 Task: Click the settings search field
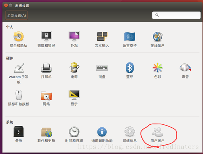[176, 15]
